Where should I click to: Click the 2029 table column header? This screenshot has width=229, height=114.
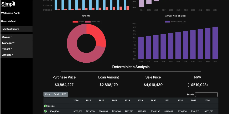tap(140, 100)
